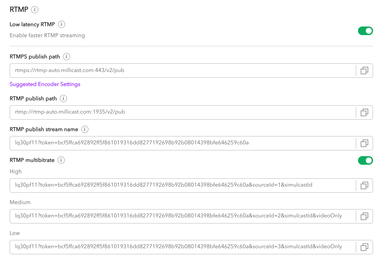Copy the RTMPS publish path
Screen dimensions: 382x260
point(364,71)
